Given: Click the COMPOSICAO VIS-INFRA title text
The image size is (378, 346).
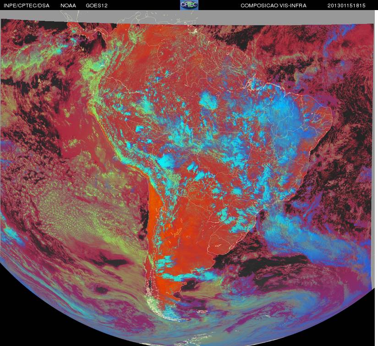Looking at the screenshot, I should pos(274,5).
